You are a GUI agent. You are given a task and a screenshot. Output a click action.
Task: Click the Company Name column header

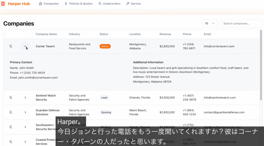coord(46,34)
